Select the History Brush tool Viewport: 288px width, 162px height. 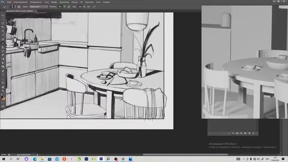tap(3, 51)
